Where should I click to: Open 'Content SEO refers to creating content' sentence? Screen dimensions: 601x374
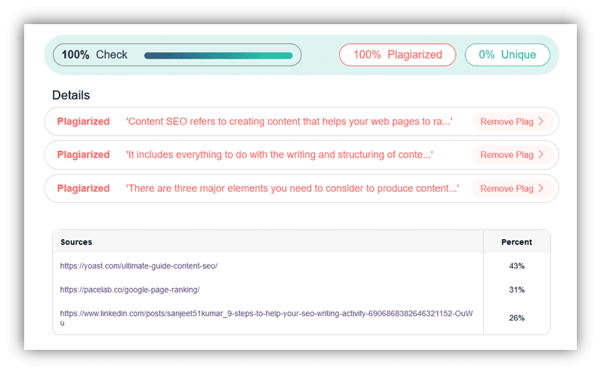tap(289, 121)
